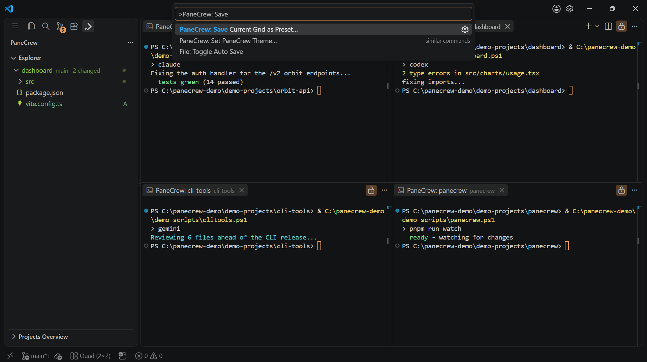This screenshot has width=647, height=362.
Task: Focus the command palette input field
Action: pos(323,14)
